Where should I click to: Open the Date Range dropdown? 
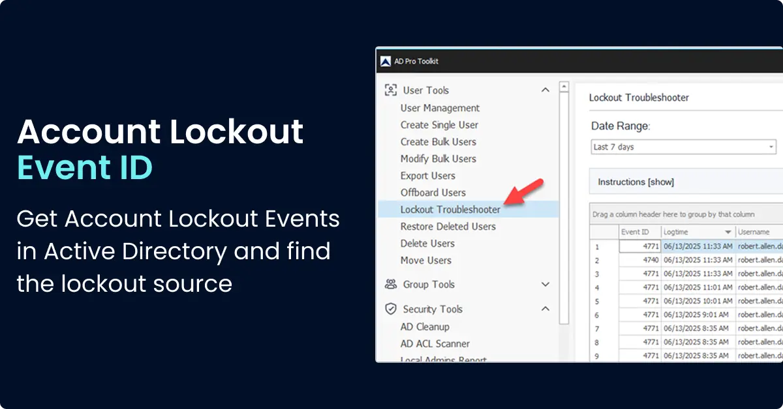[683, 147]
